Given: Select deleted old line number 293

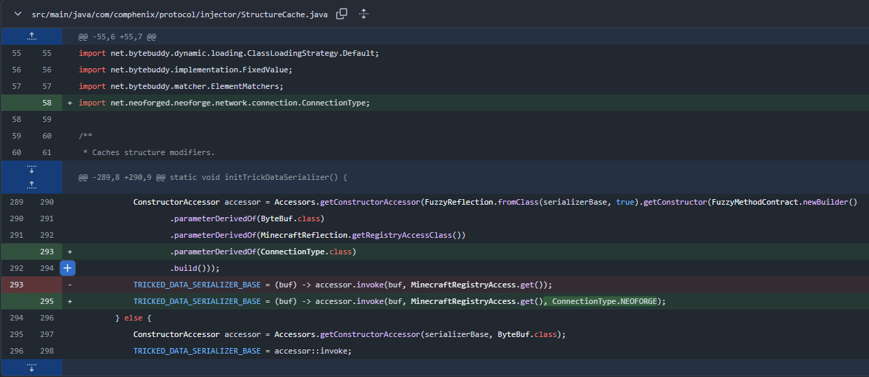Looking at the screenshot, I should pyautogui.click(x=16, y=285).
